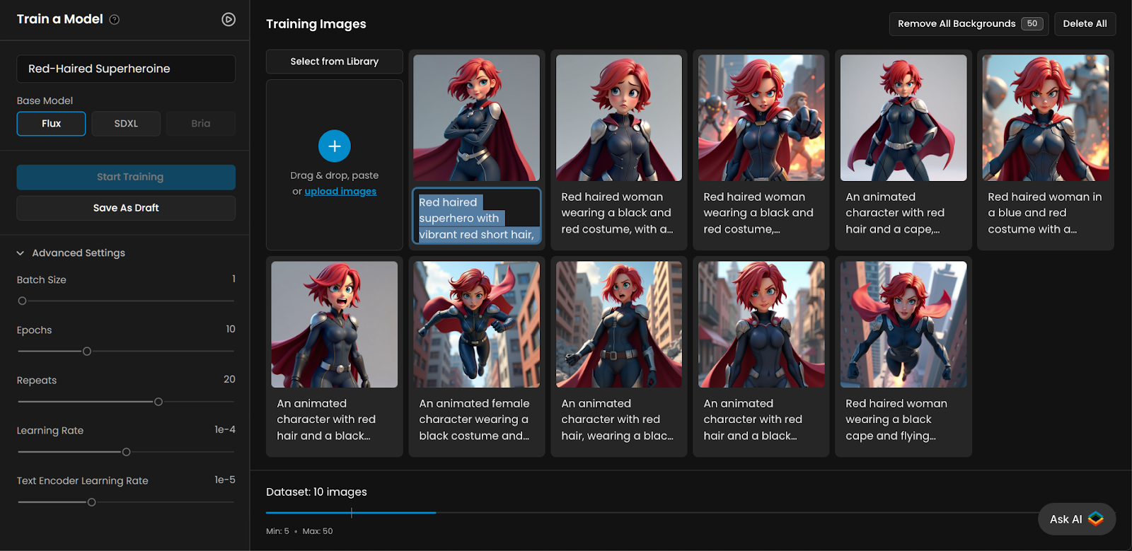Select Flux base model
Viewport: 1132px width, 551px height.
pyautogui.click(x=52, y=124)
